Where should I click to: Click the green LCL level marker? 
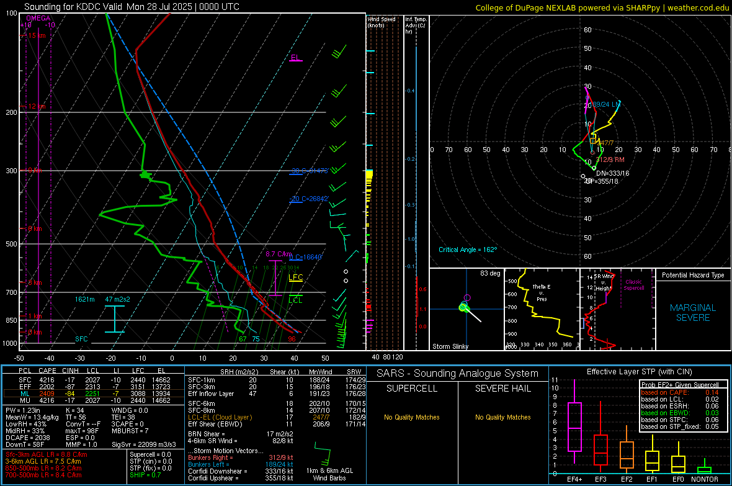[295, 300]
